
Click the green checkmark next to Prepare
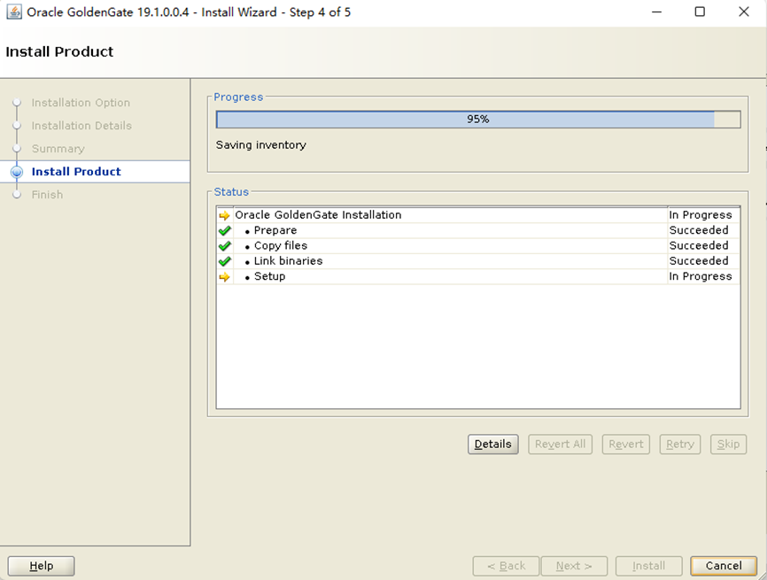[225, 230]
